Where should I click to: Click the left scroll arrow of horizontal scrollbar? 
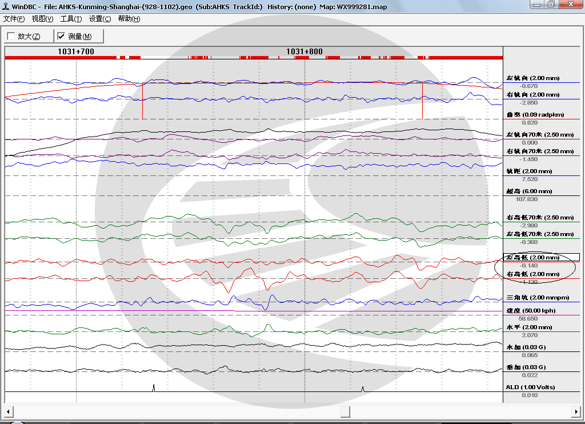click(x=9, y=411)
